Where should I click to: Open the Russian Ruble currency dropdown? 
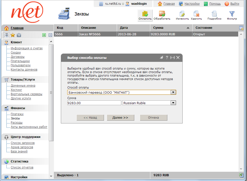click(173, 103)
